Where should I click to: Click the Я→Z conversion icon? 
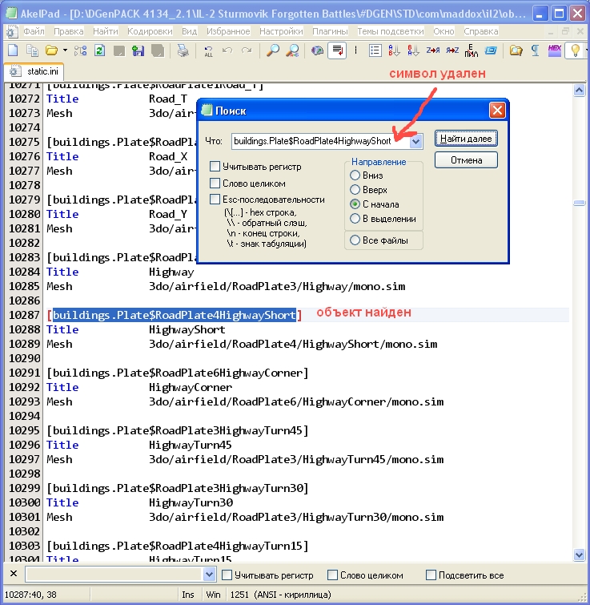click(452, 50)
